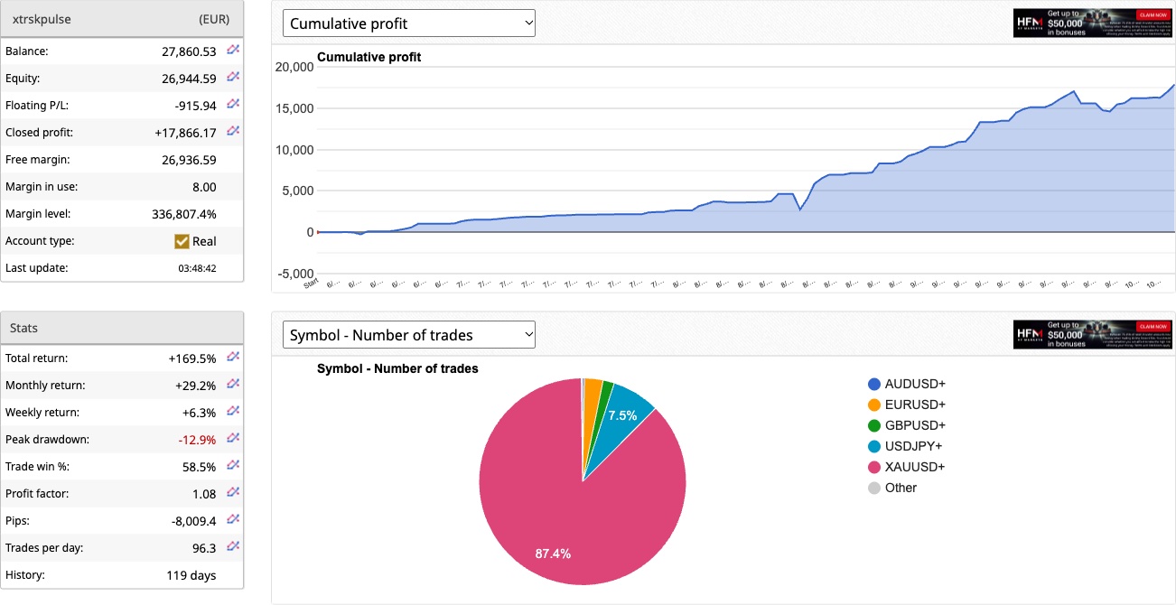Viewport: 1176px width, 605px height.
Task: Click the last update time 03:48:42
Action: 195,268
